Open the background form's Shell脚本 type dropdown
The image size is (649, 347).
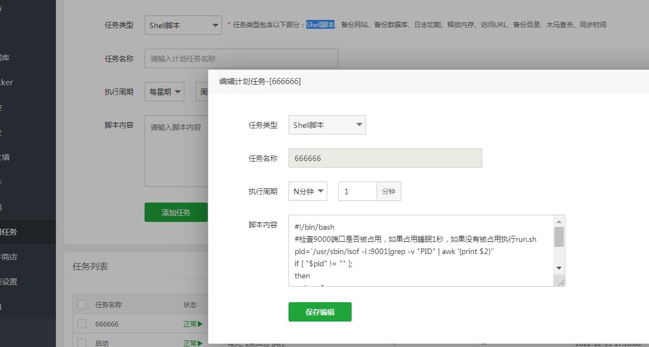click(x=183, y=25)
